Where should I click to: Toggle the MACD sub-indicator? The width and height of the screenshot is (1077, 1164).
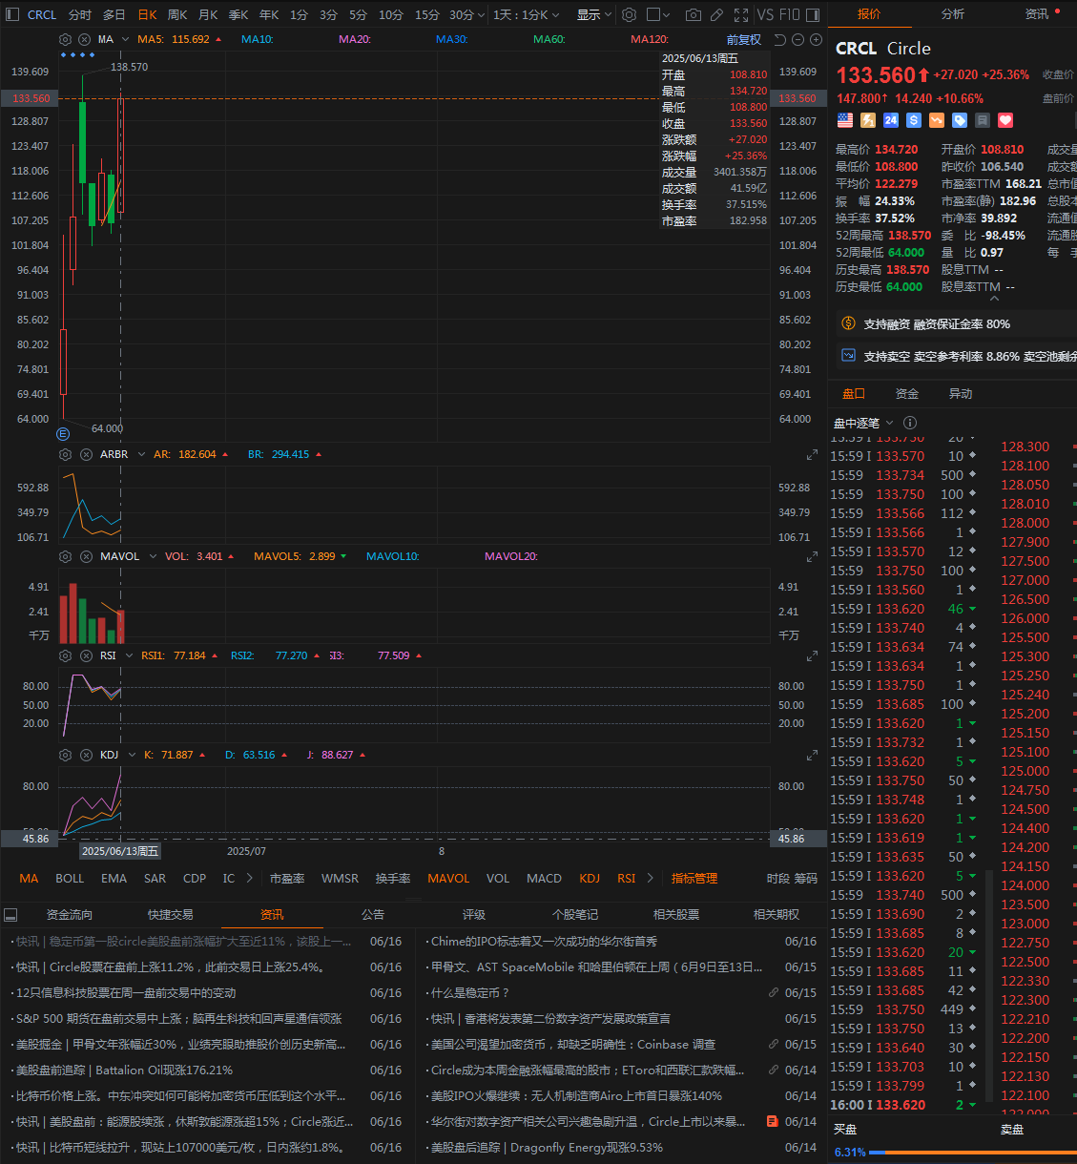point(544,878)
